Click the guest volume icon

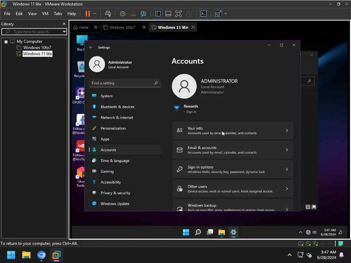click(x=315, y=233)
